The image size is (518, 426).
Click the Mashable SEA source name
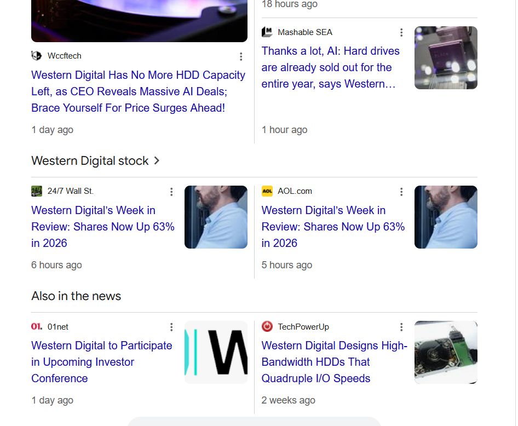click(x=305, y=32)
